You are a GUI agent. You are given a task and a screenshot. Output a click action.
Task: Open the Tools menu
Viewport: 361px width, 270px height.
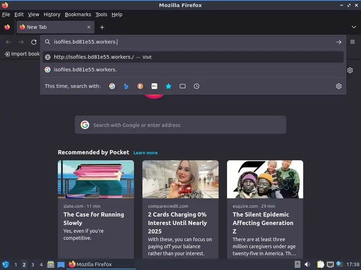[101, 14]
